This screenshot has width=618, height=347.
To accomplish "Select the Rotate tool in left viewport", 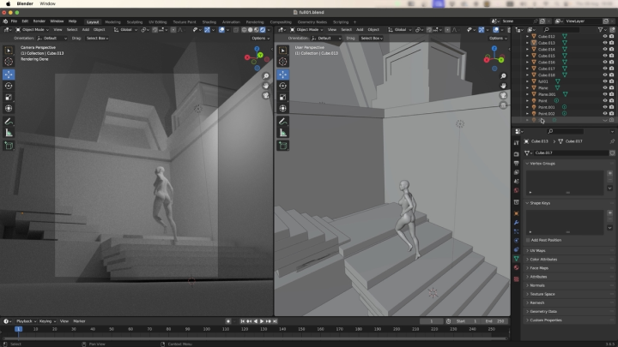I will 9,86.
